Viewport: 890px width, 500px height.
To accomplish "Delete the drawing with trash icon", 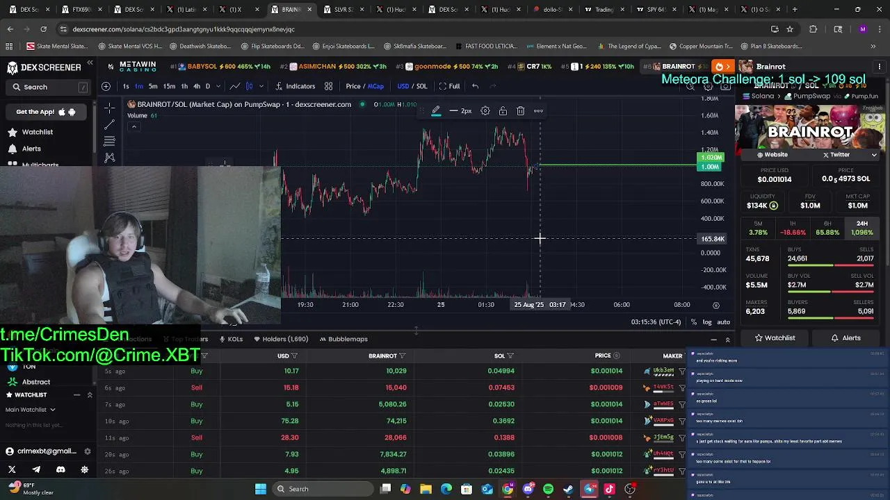I will click(x=520, y=111).
